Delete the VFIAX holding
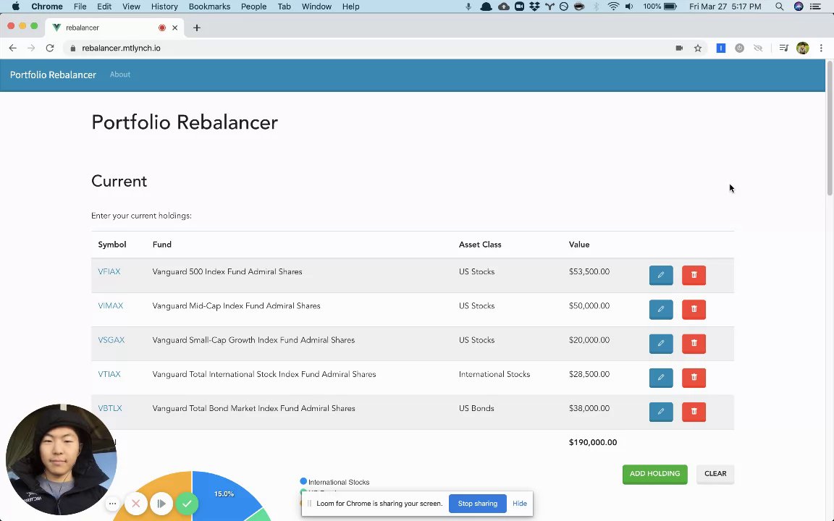834x521 pixels. (x=694, y=276)
